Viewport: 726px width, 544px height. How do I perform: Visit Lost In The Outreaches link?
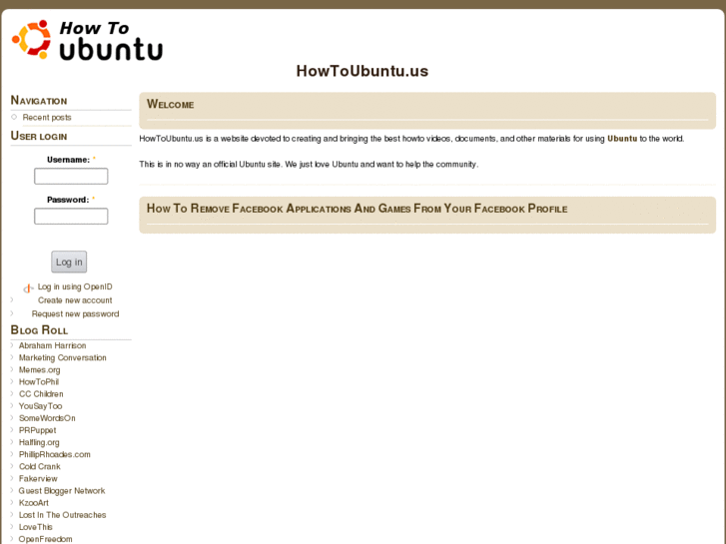(63, 514)
